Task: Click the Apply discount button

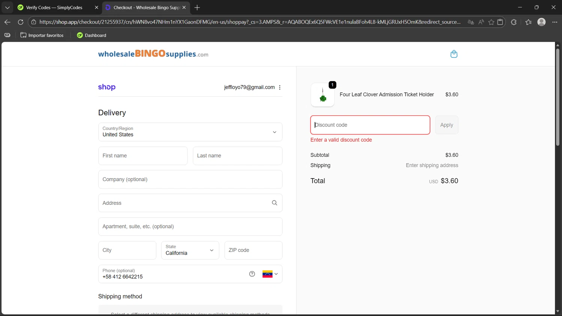Action: [x=446, y=125]
